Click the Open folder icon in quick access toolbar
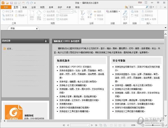 7,3
